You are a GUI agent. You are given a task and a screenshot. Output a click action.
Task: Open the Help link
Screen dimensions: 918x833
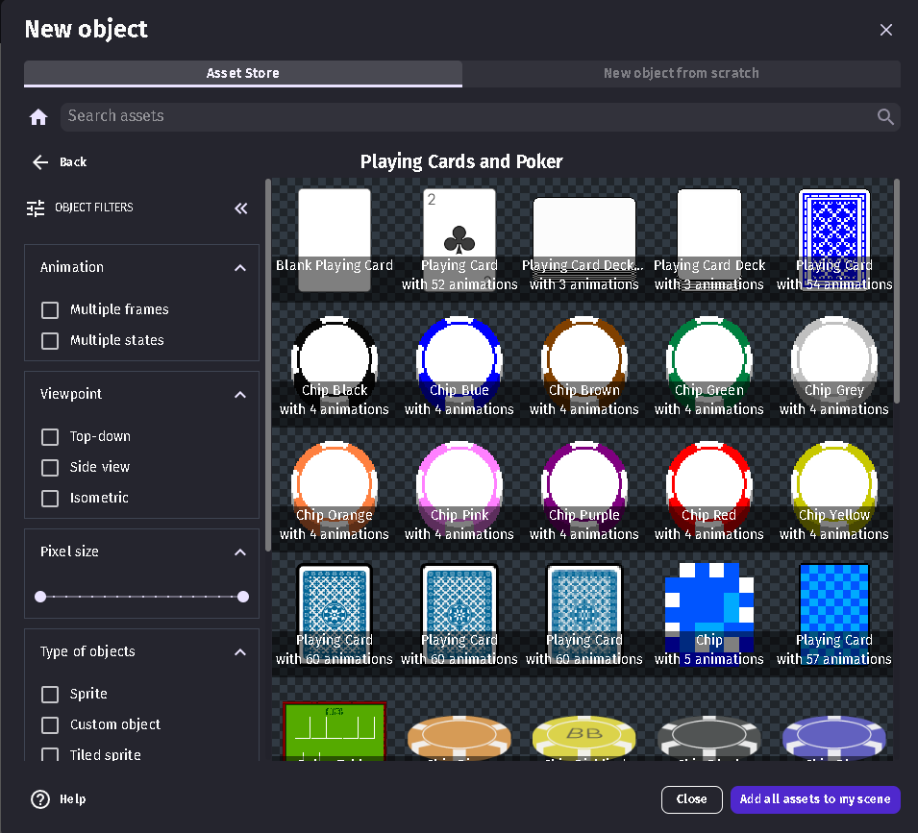pyautogui.click(x=73, y=799)
